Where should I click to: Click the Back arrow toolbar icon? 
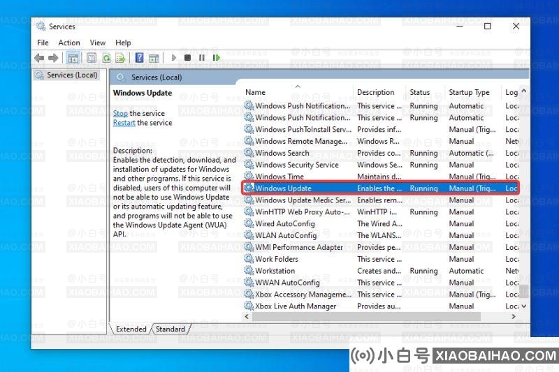(39, 58)
